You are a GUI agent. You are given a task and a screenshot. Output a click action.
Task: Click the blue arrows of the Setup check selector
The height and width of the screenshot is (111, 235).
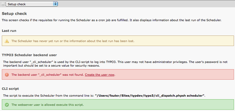point(55,4)
